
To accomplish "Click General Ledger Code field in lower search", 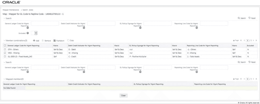I will click(x=45, y=67).
